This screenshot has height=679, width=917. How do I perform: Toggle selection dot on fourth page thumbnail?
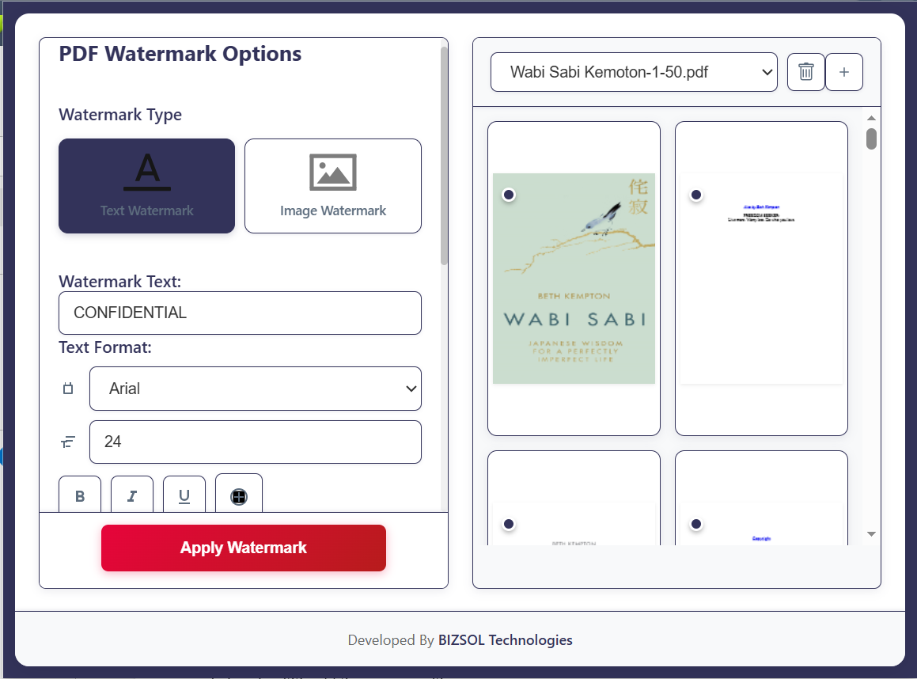[x=696, y=524]
